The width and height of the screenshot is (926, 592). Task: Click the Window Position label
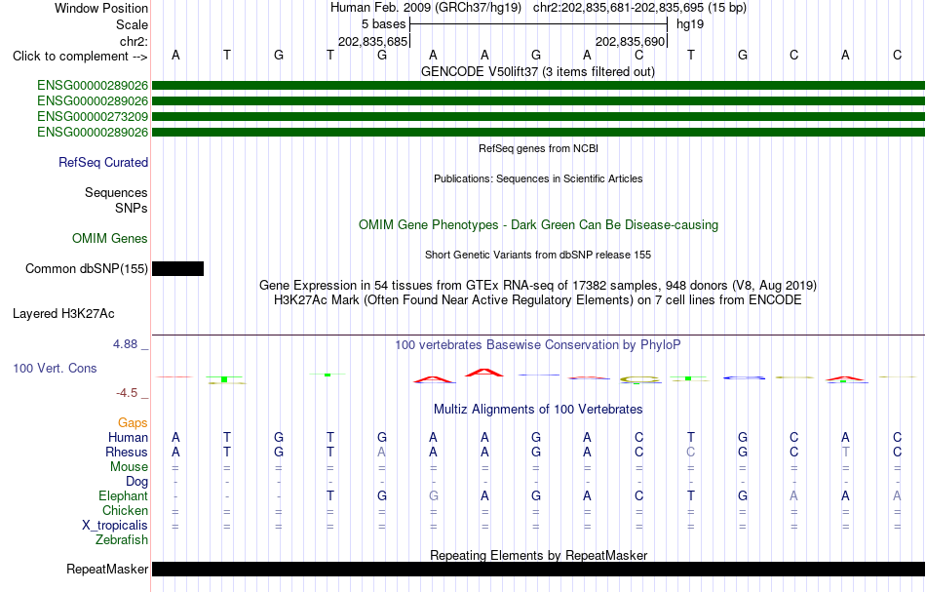click(x=101, y=8)
